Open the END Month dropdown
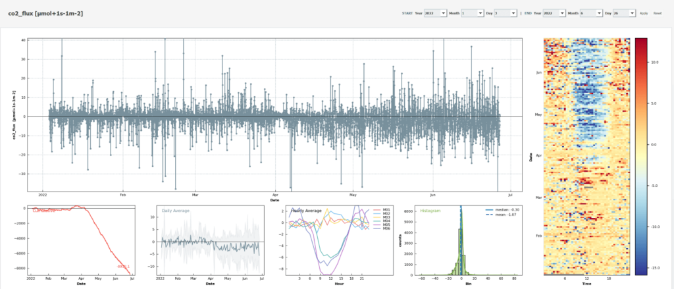The image size is (674, 289). (x=591, y=13)
